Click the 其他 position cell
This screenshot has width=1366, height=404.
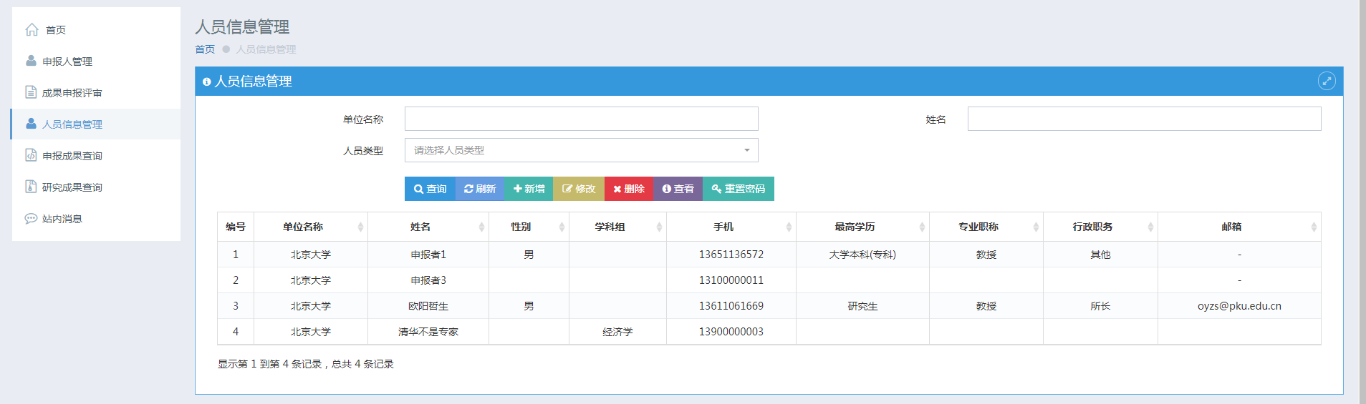click(1100, 255)
